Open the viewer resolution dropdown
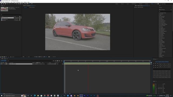 point(30,57)
